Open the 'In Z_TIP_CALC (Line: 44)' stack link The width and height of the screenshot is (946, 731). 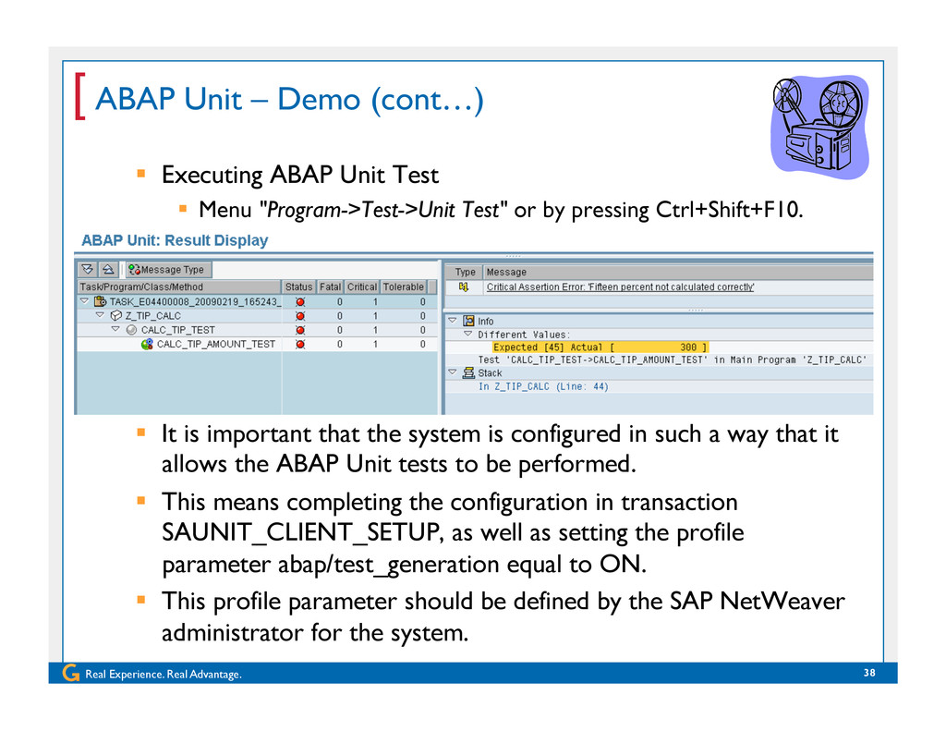pos(543,386)
